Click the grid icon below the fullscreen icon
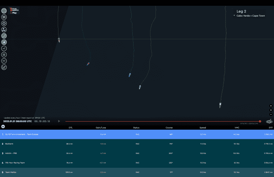 click(x=4, y=17)
